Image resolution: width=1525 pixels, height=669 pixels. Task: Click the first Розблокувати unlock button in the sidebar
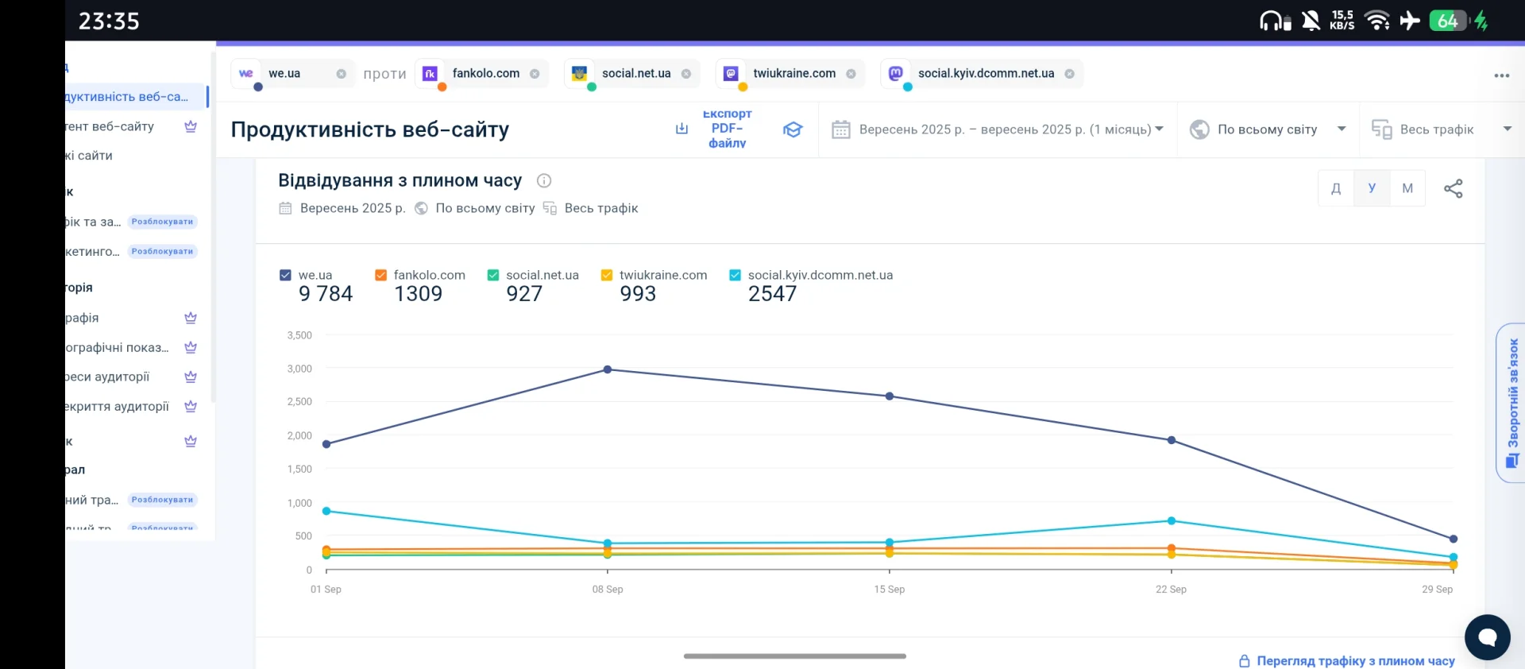click(x=162, y=222)
